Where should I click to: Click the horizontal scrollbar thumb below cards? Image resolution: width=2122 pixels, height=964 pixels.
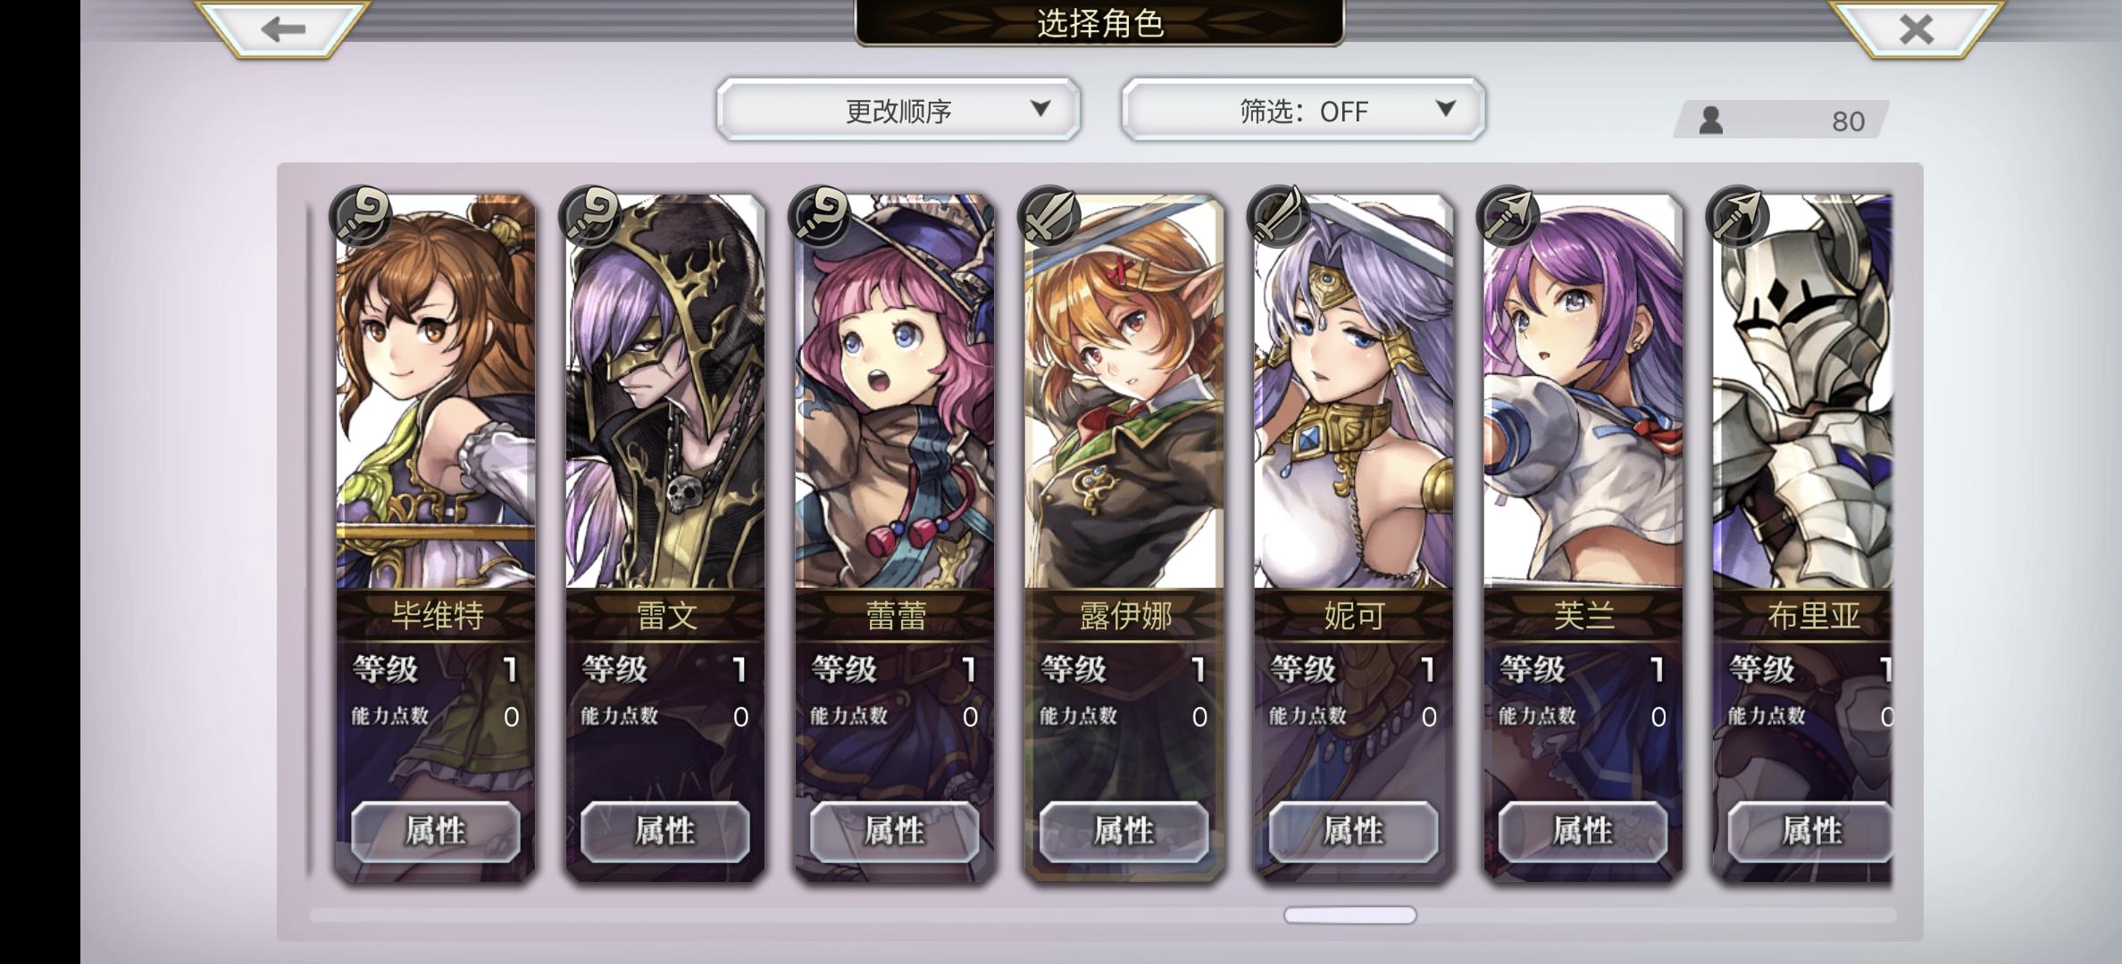[1349, 915]
